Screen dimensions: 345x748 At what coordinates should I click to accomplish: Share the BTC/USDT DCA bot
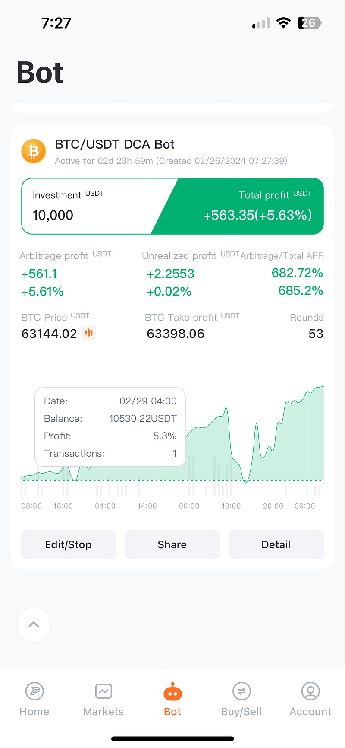(x=172, y=544)
